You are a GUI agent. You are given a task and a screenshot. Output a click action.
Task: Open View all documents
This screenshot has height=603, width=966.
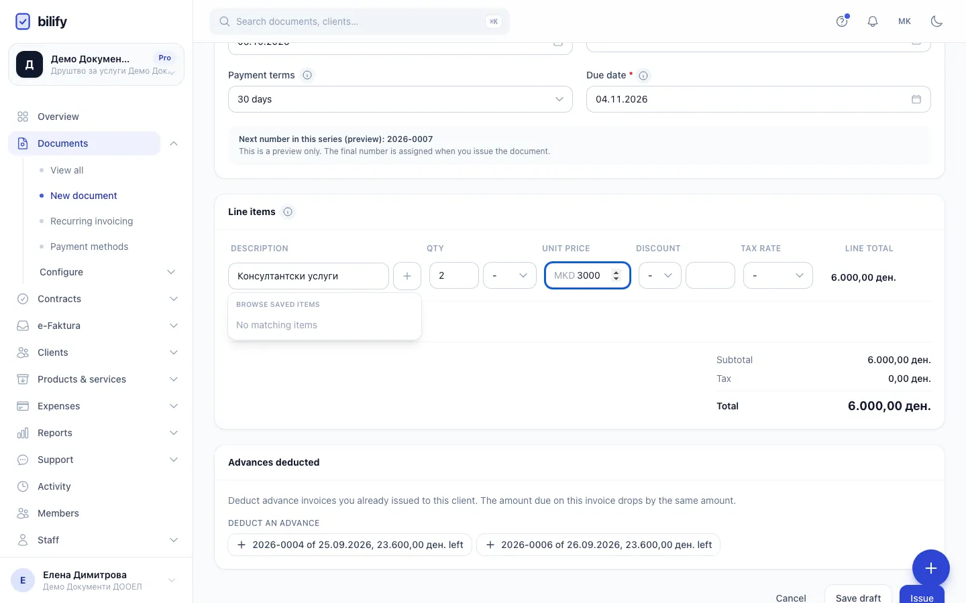(67, 170)
